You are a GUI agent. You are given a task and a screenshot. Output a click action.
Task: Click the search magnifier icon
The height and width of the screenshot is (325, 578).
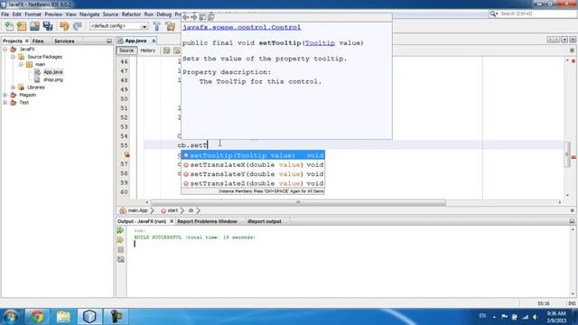pyautogui.click(x=493, y=14)
